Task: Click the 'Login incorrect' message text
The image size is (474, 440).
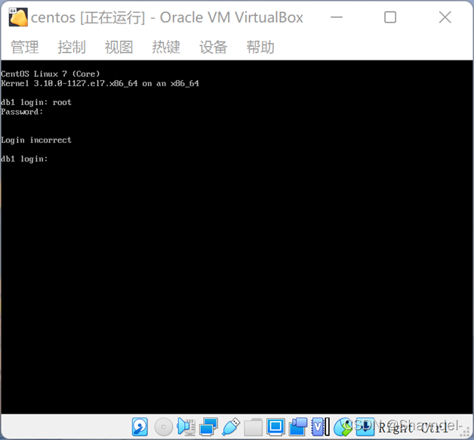Action: pos(36,140)
